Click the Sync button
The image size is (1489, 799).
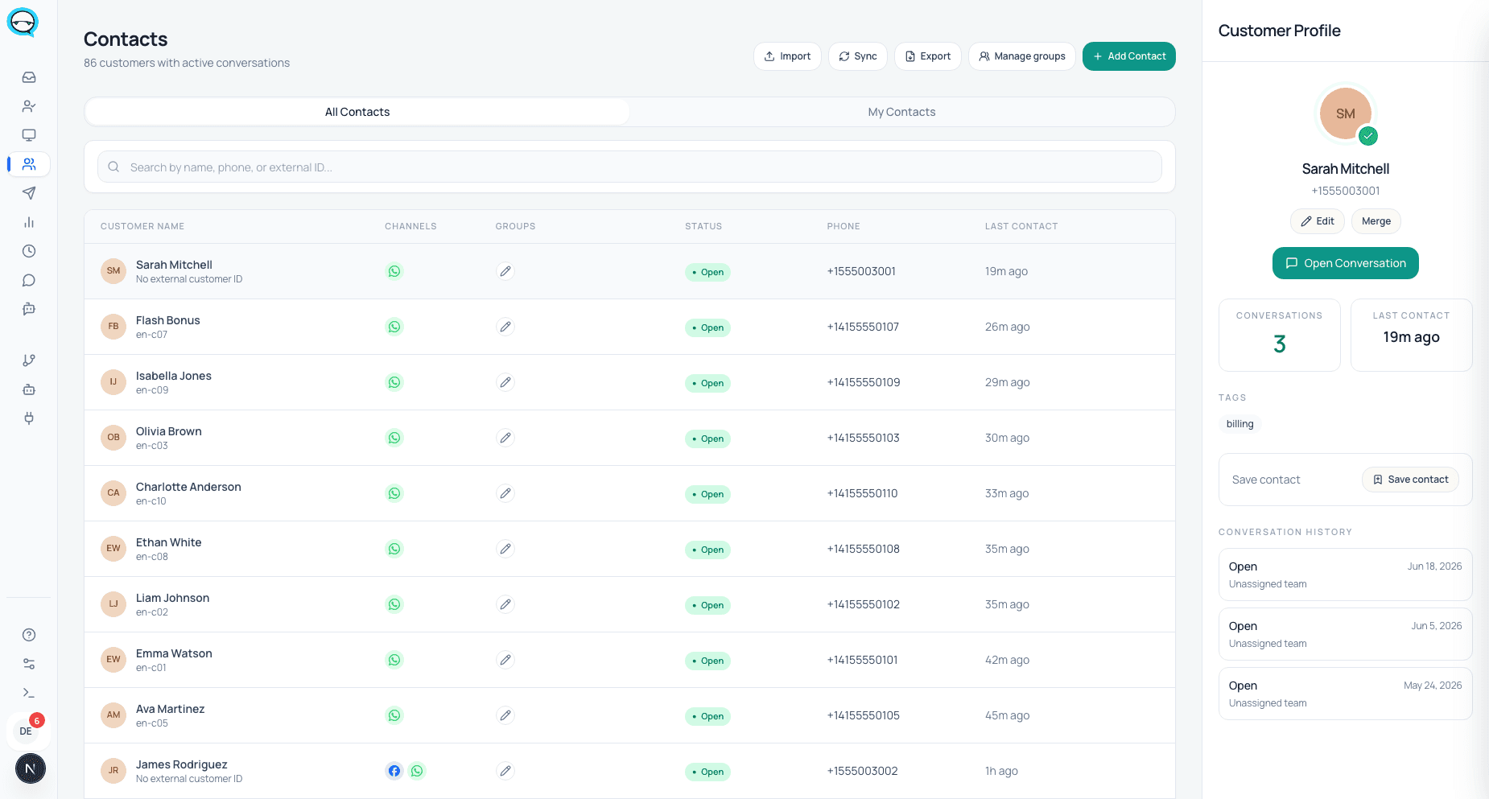click(858, 56)
